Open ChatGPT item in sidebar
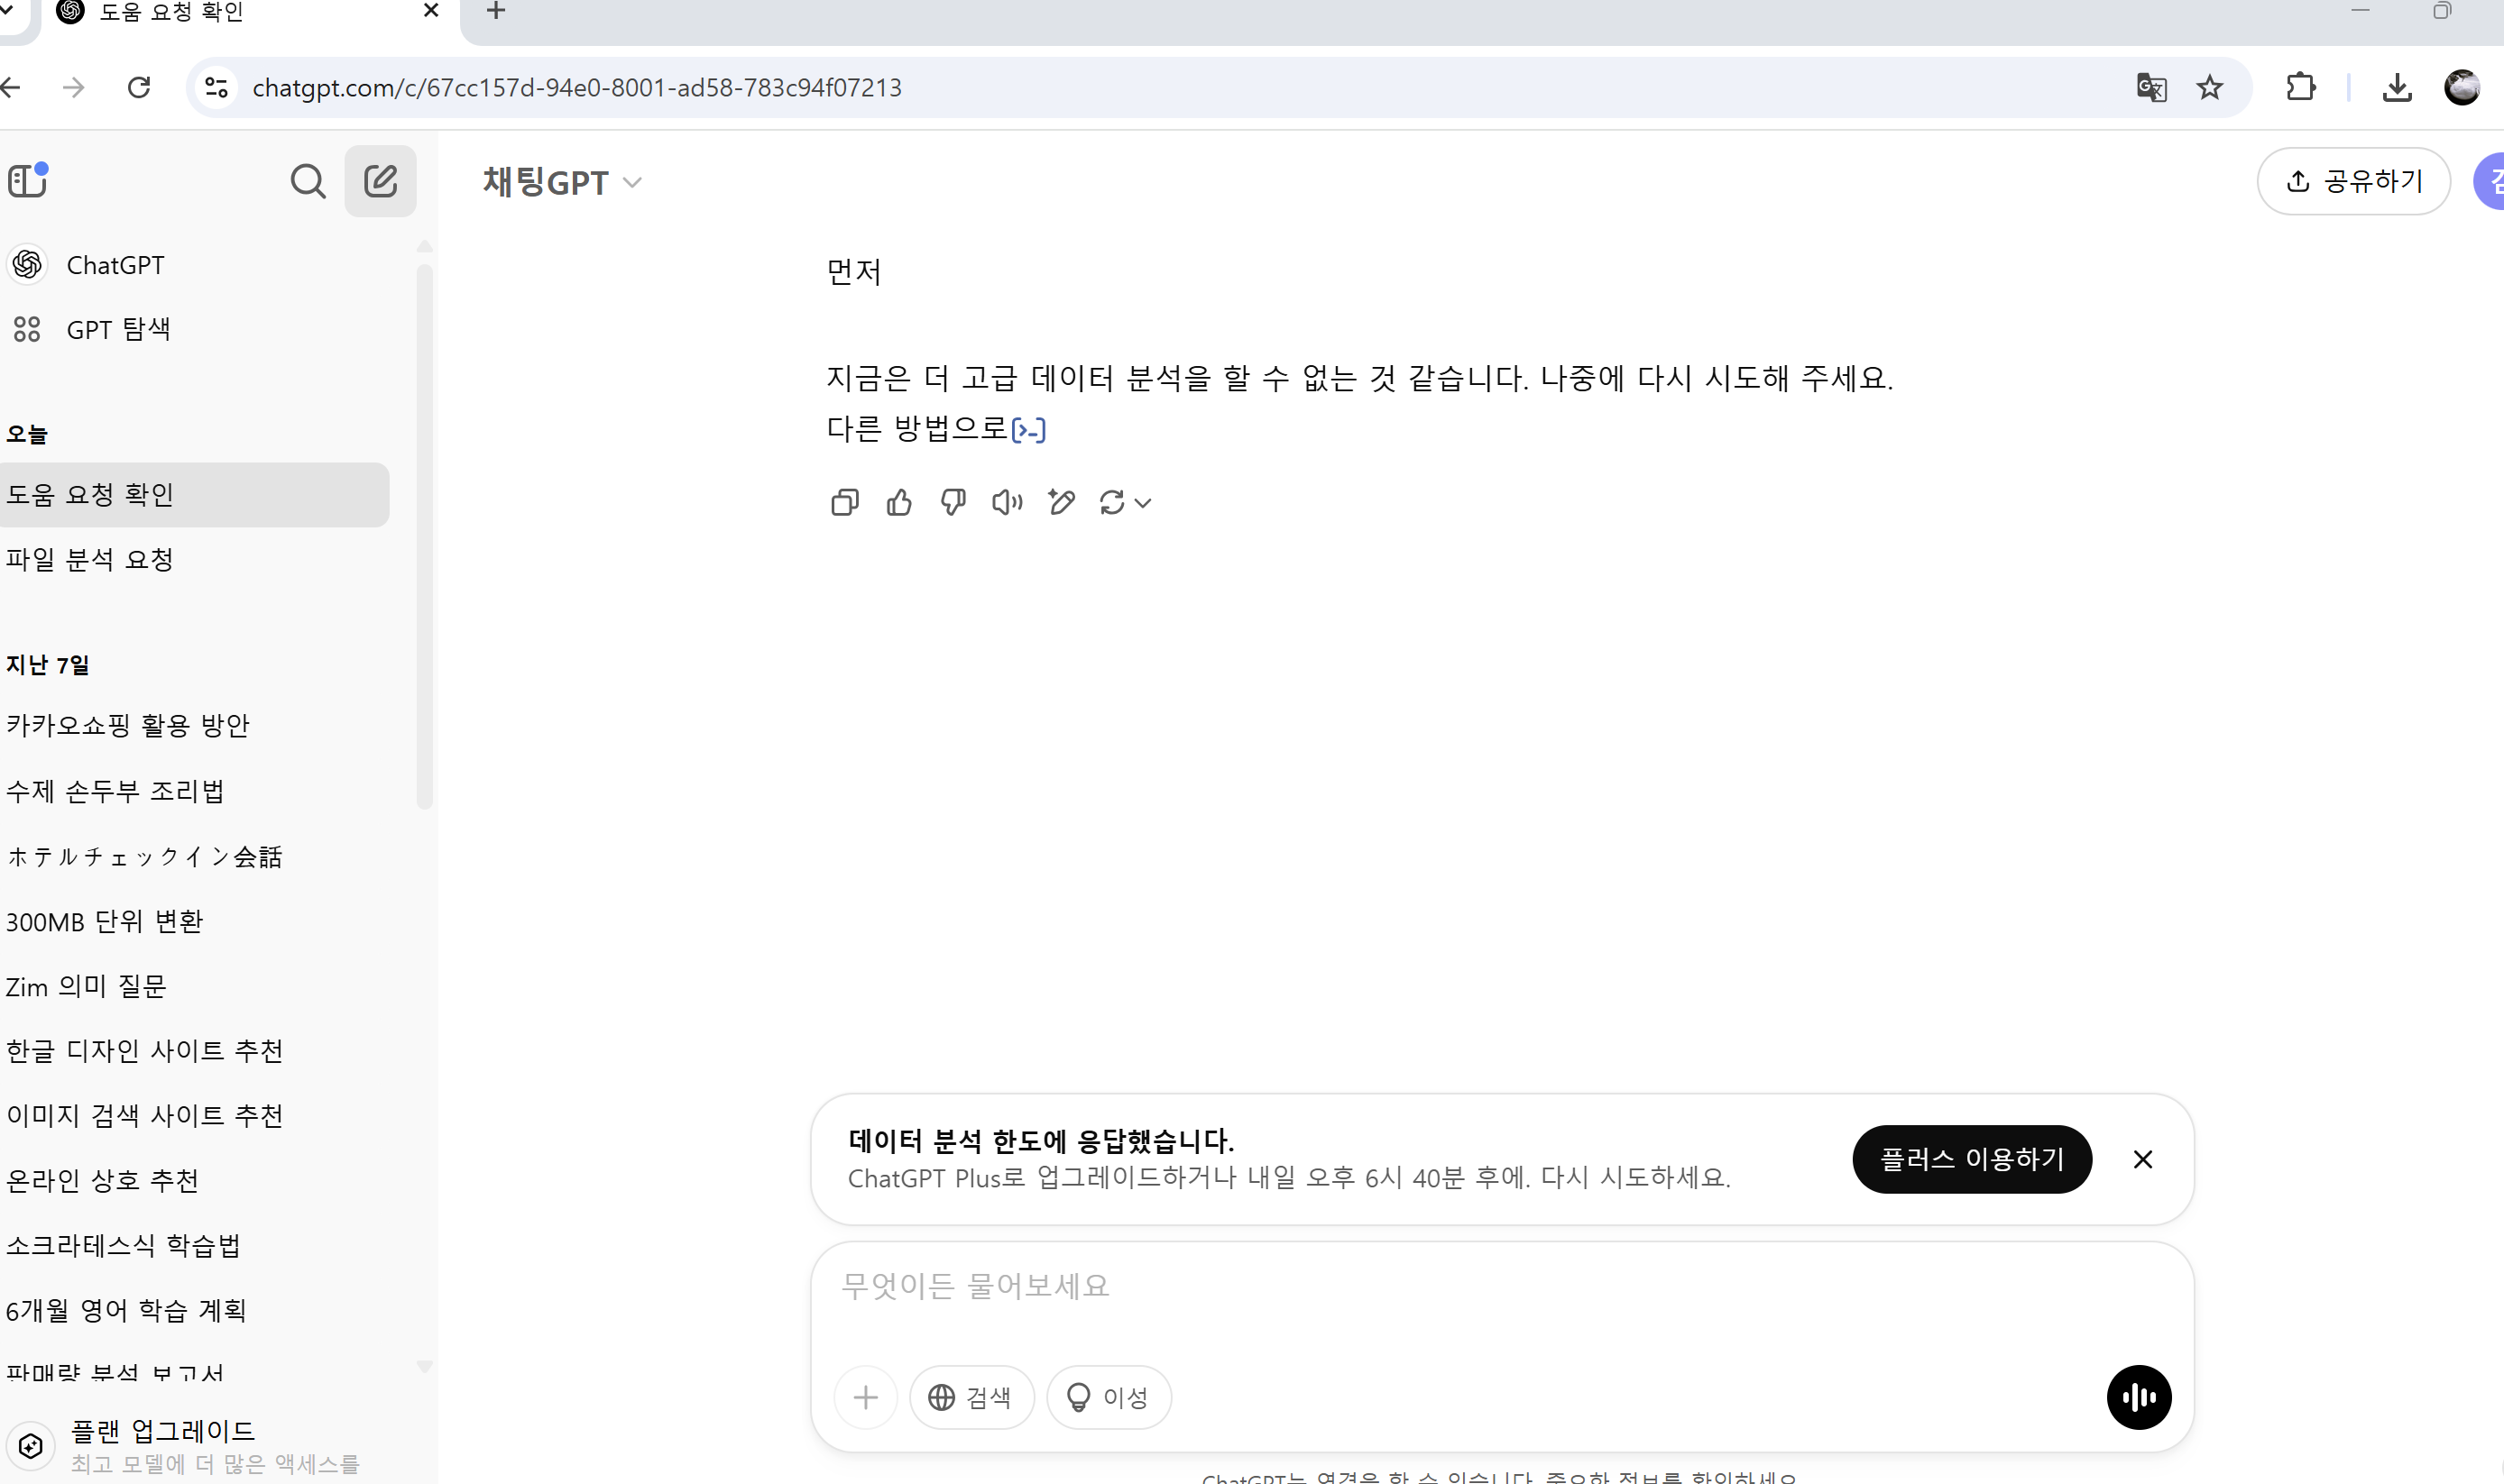2504x1484 pixels. tap(193, 265)
